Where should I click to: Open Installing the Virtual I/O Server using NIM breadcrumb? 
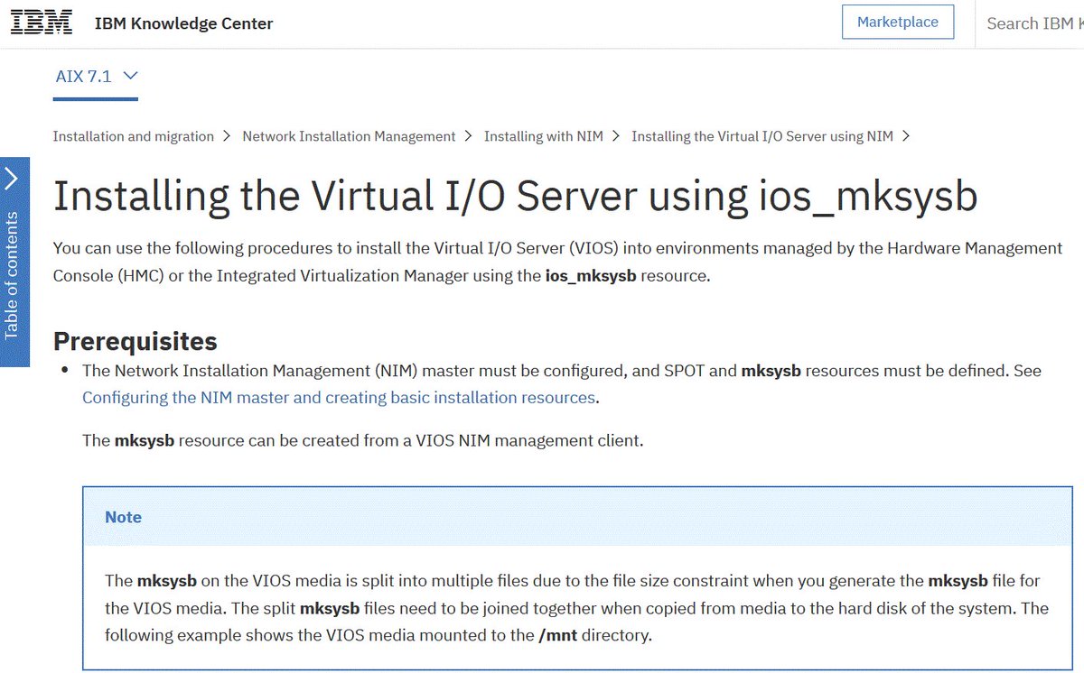coord(762,136)
